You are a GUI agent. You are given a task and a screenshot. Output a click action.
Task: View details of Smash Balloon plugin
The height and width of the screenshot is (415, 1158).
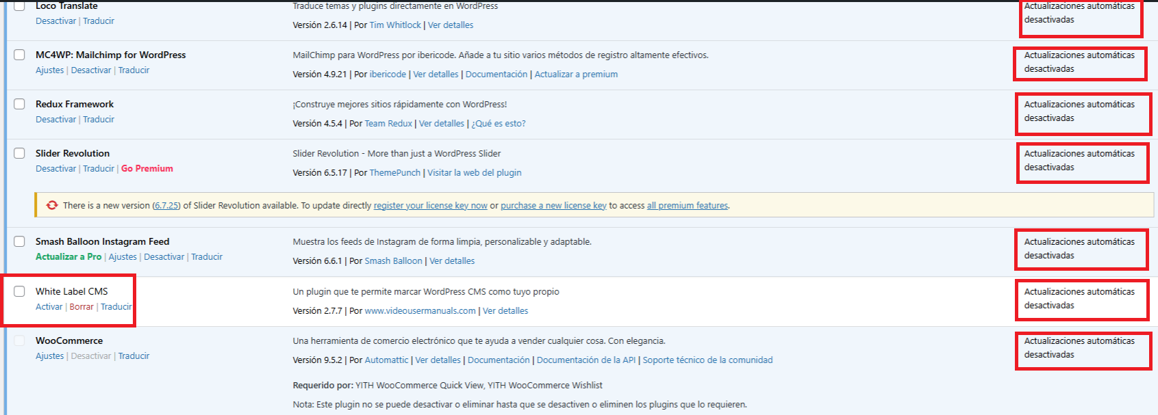(x=452, y=261)
